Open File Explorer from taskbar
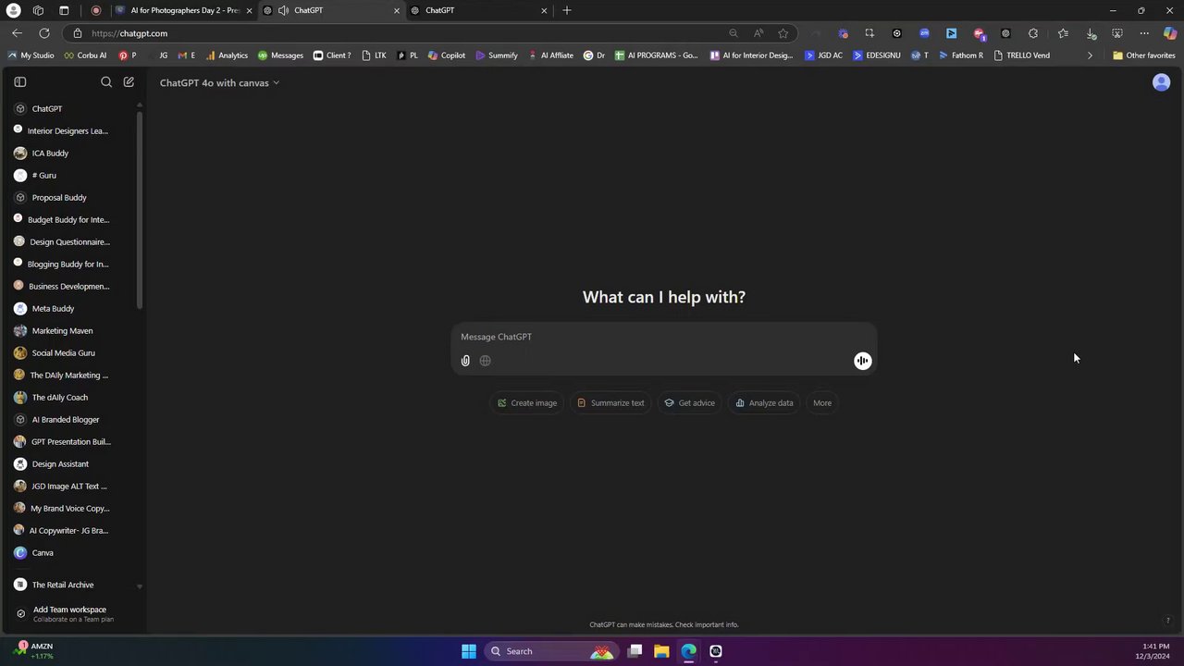 click(661, 651)
